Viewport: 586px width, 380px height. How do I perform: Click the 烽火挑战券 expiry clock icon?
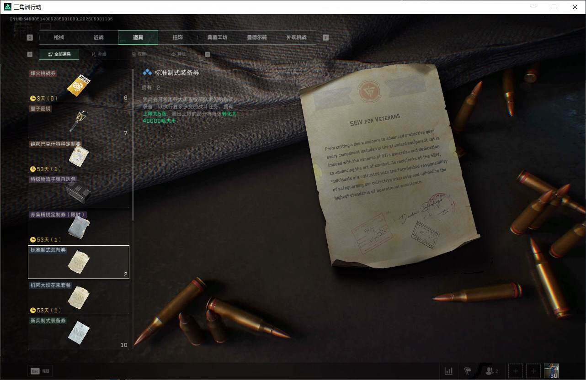pyautogui.click(x=33, y=98)
